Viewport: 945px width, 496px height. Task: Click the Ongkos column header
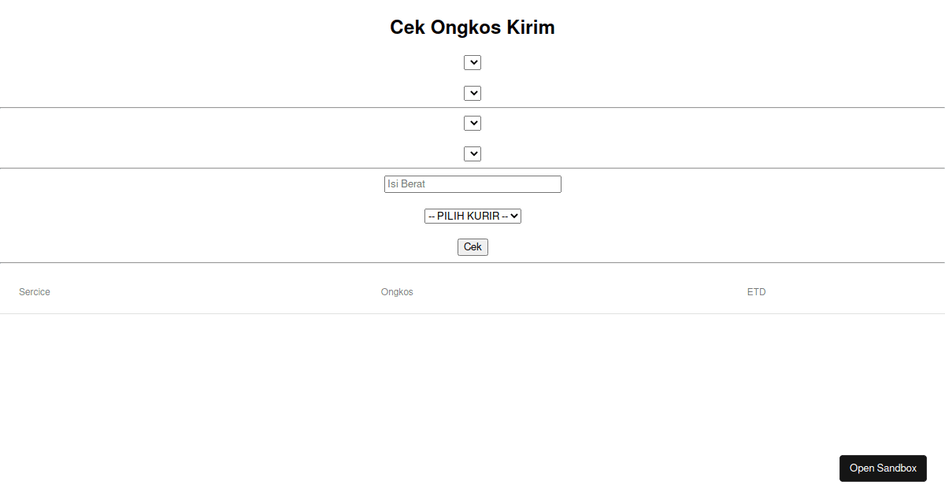[x=397, y=291]
